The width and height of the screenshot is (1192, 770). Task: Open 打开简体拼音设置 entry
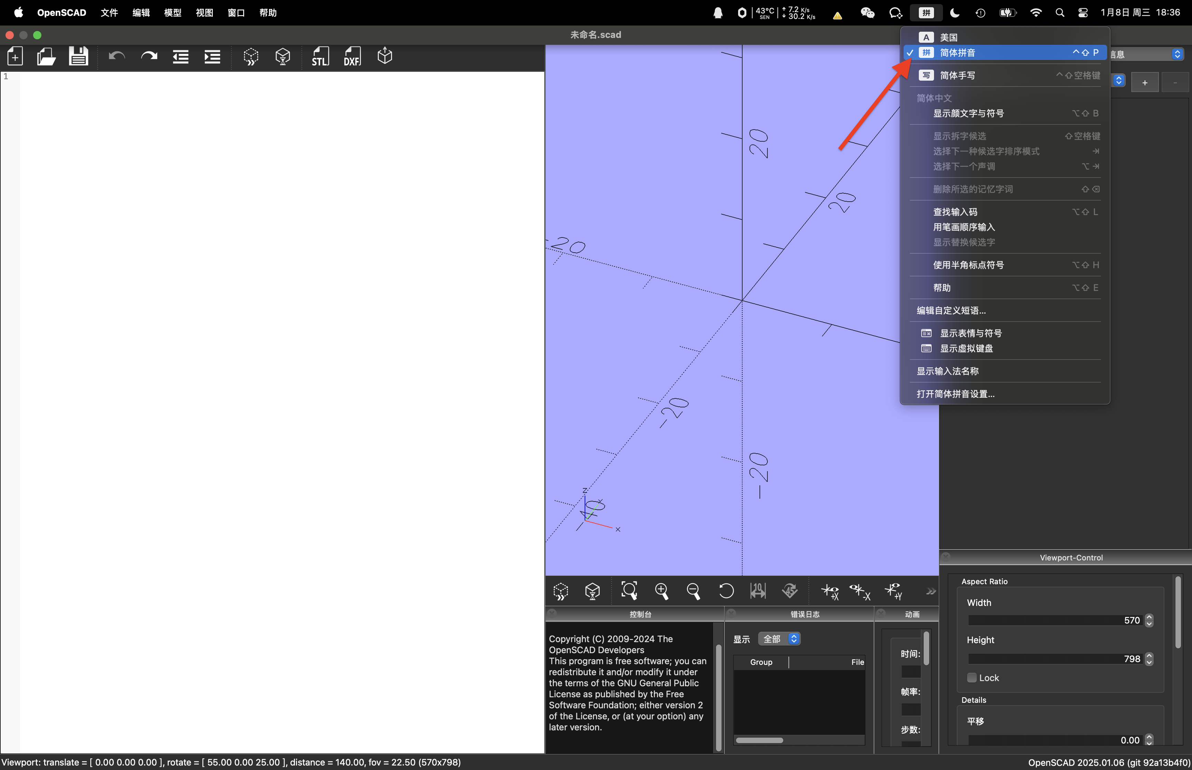tap(1005, 394)
